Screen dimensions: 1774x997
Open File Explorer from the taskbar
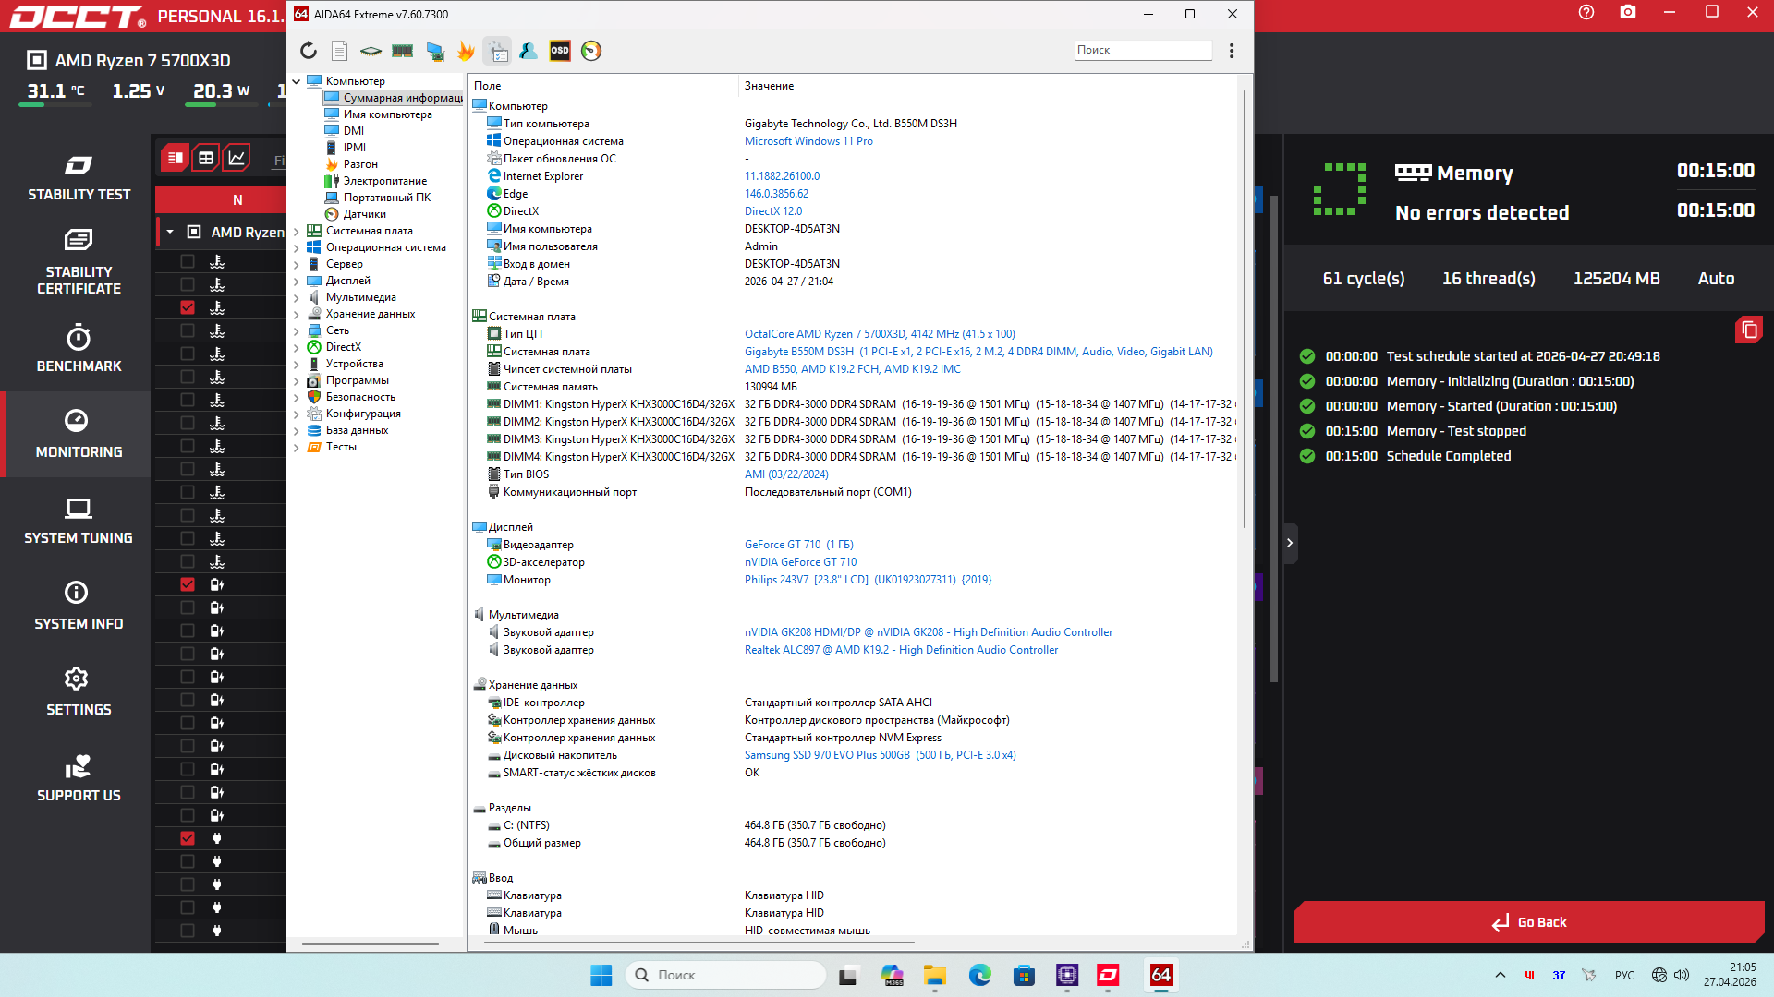click(935, 975)
